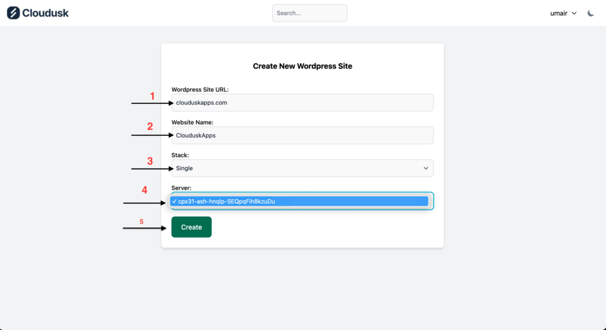This screenshot has height=330, width=606.
Task: Click the Server label
Action: (182, 188)
